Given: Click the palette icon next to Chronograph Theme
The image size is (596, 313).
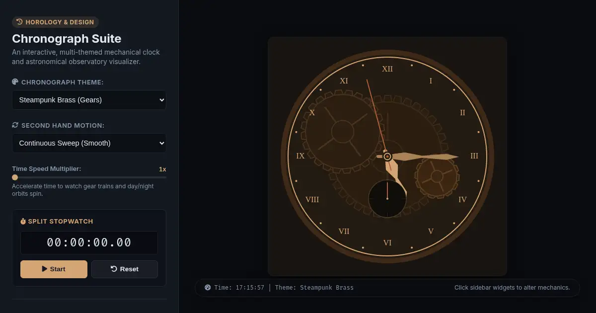Looking at the screenshot, I should 15,82.
